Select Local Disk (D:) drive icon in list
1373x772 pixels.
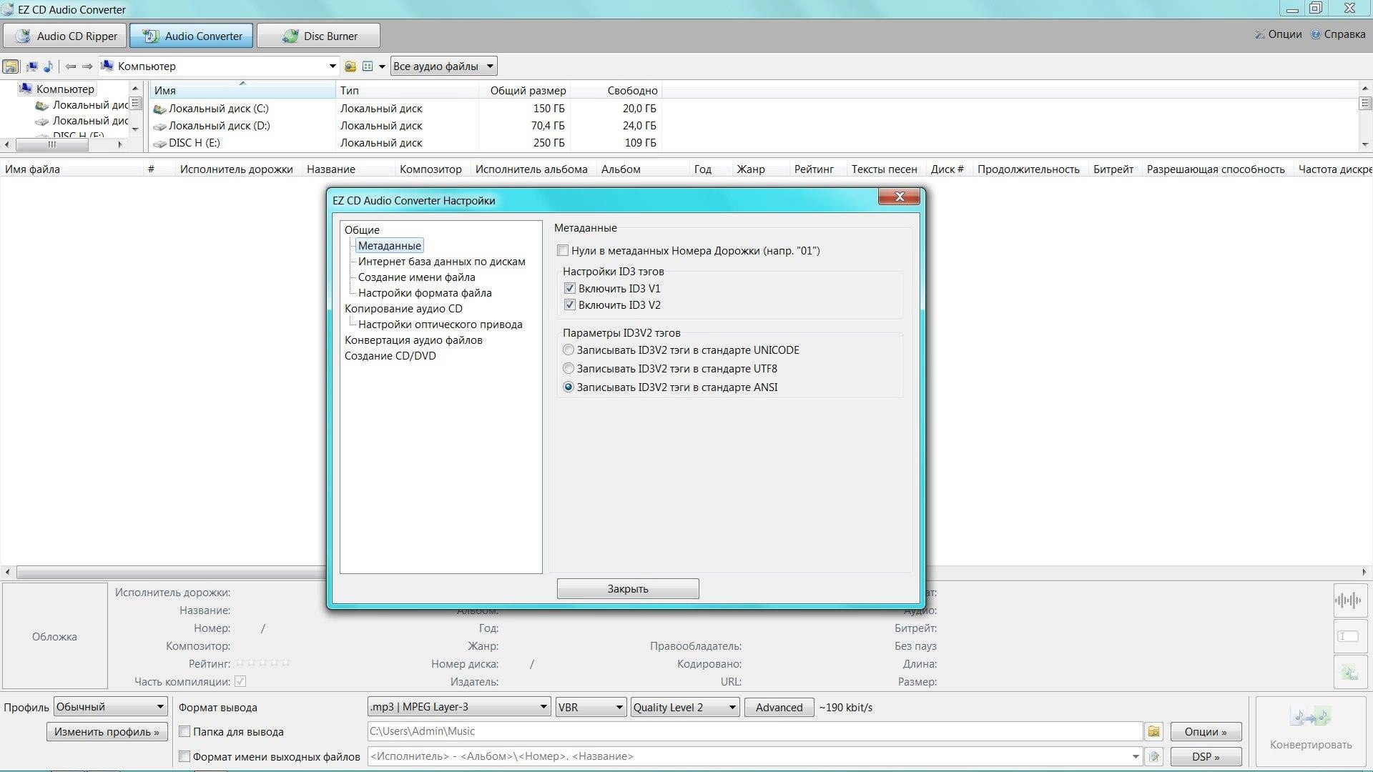(159, 127)
